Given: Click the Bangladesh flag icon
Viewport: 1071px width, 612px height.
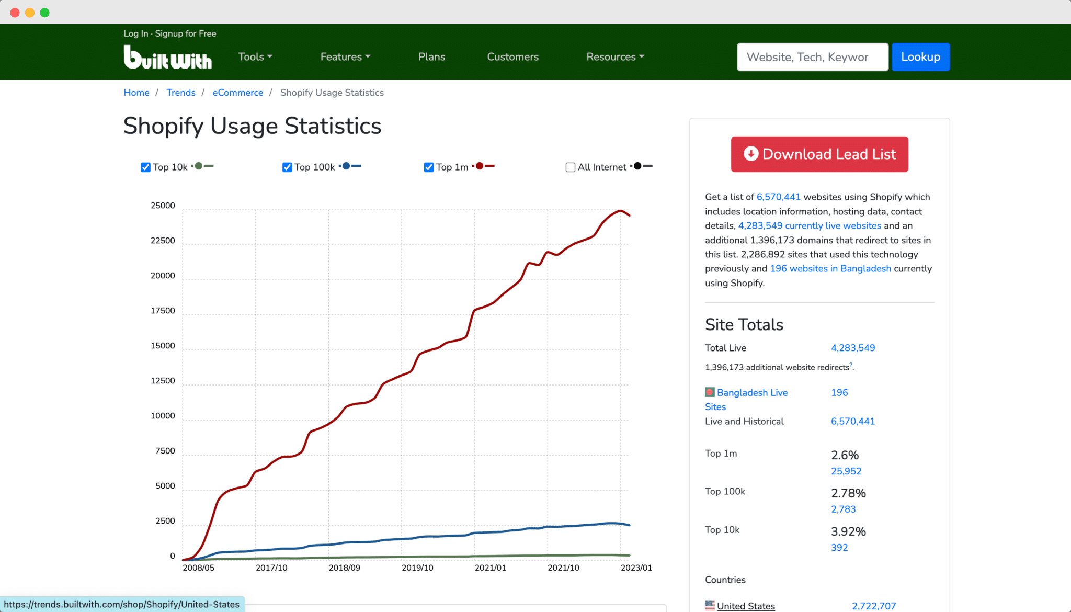Looking at the screenshot, I should pos(709,392).
